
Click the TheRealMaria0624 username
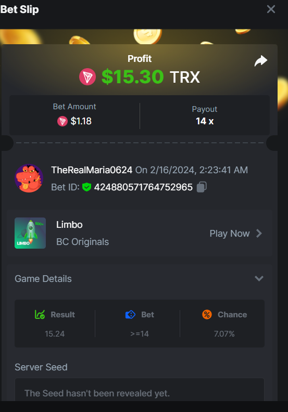[92, 170]
